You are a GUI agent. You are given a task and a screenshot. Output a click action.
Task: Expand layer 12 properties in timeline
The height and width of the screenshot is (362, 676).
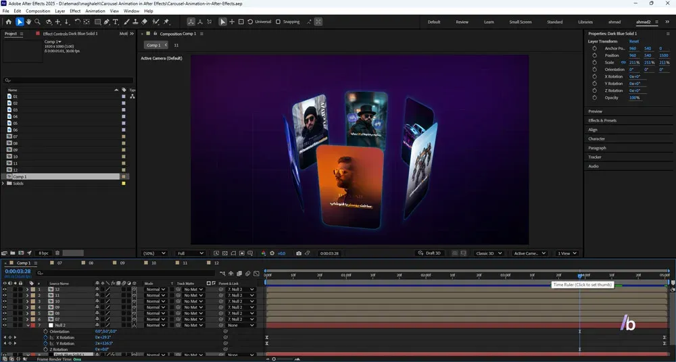pyautogui.click(x=27, y=290)
